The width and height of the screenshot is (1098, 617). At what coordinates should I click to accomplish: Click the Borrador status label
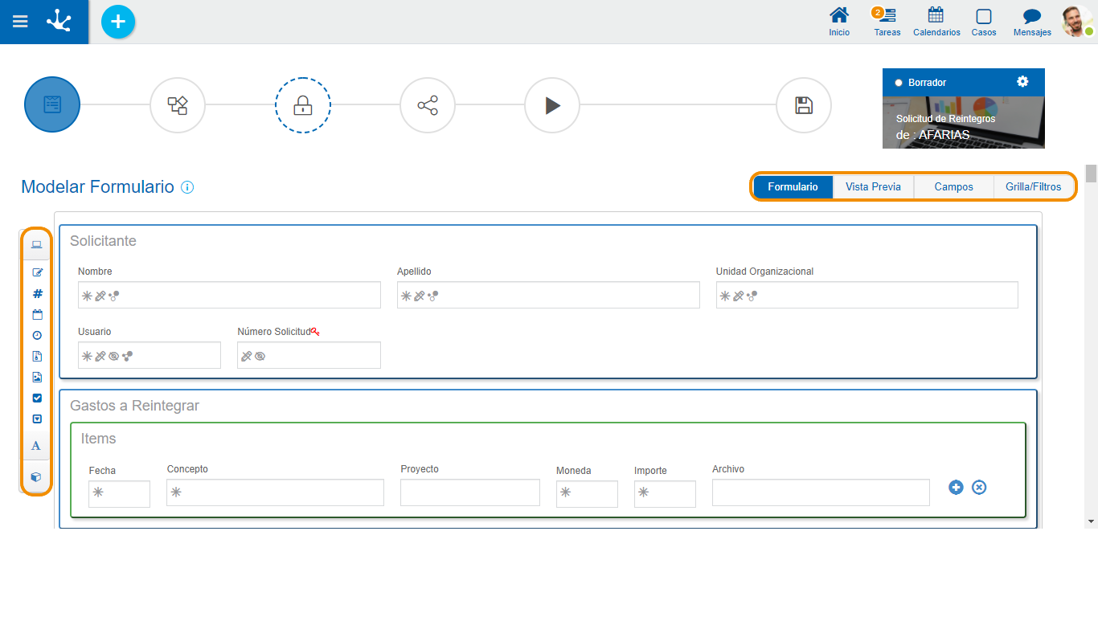927,83
